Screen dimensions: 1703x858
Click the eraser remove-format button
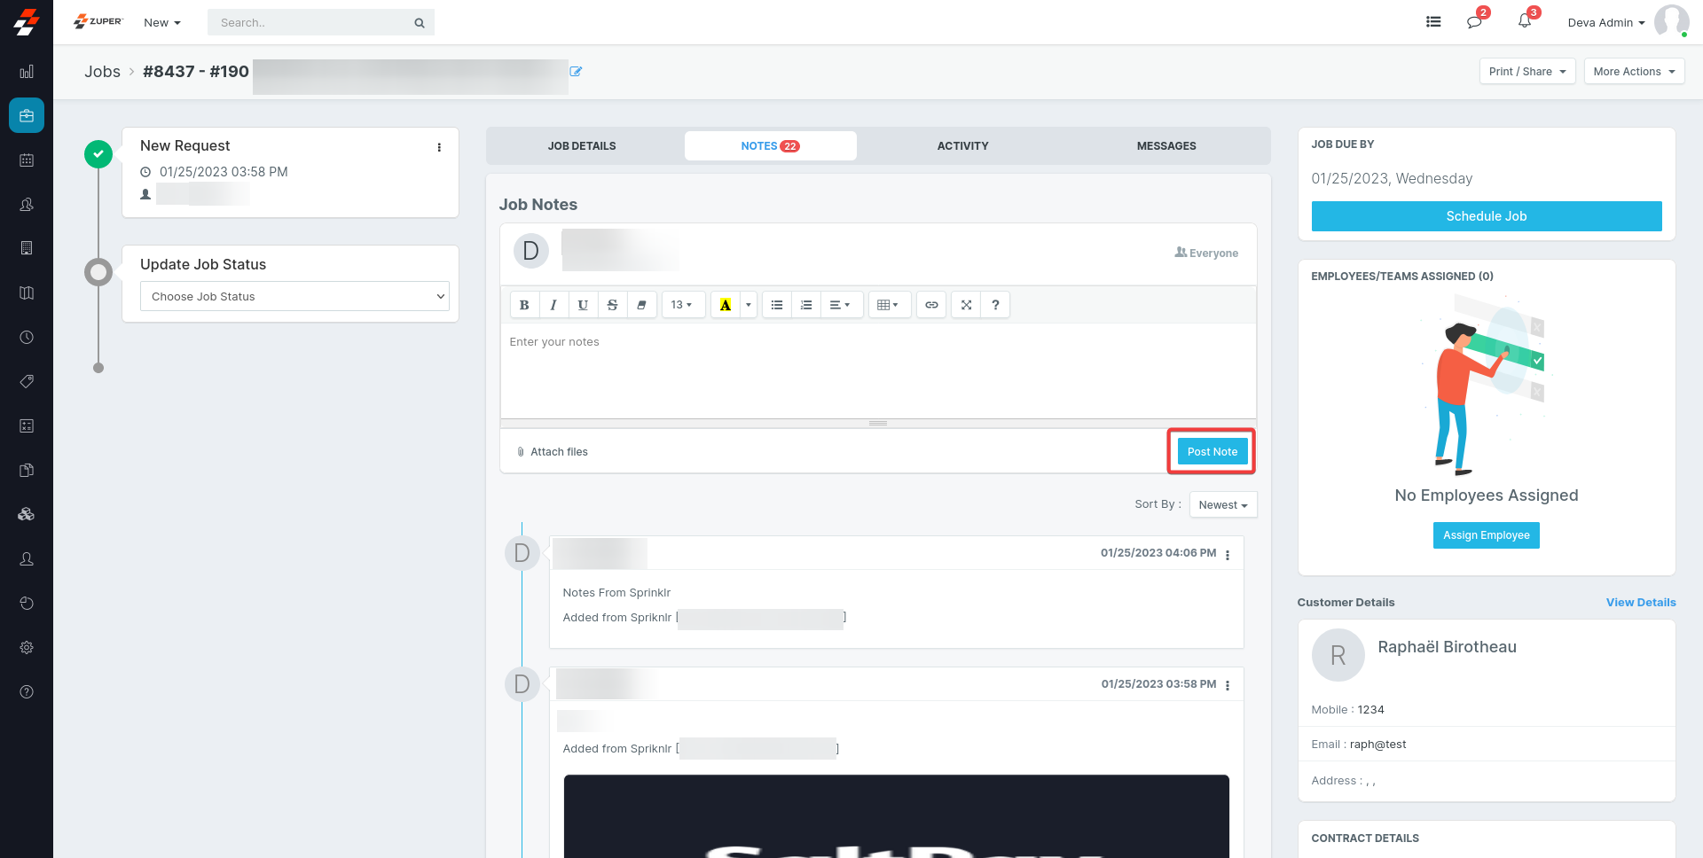641,305
